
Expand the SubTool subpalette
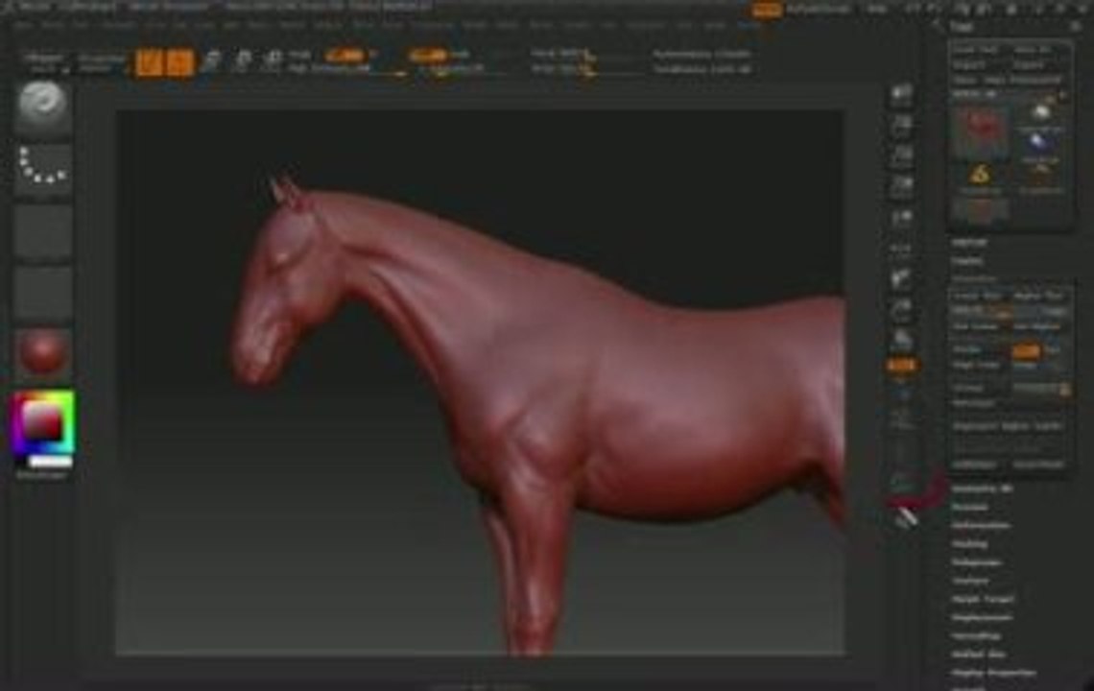pyautogui.click(x=970, y=242)
